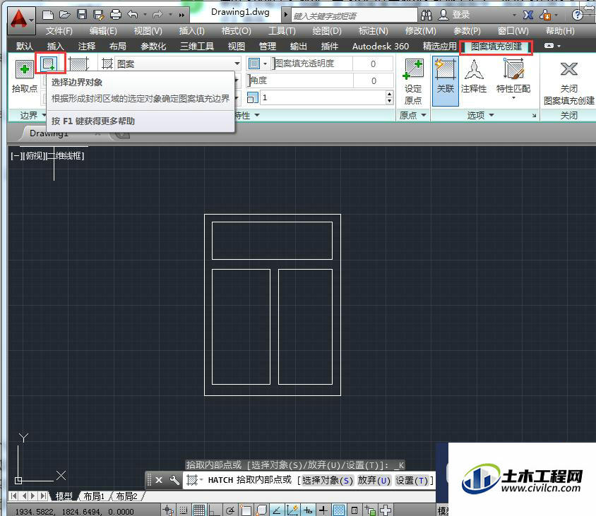
Task: Click the Match Properties (特性匹配) icon
Action: pos(513,70)
